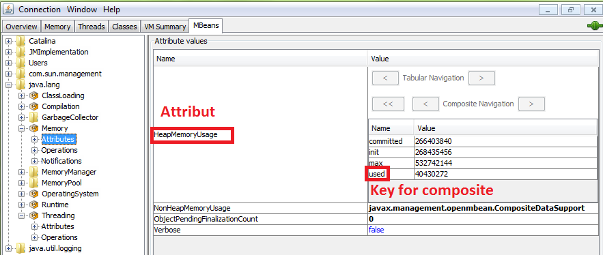The height and width of the screenshot is (255, 603).
Task: Click the MemoryPool folder icon
Action: click(34, 183)
